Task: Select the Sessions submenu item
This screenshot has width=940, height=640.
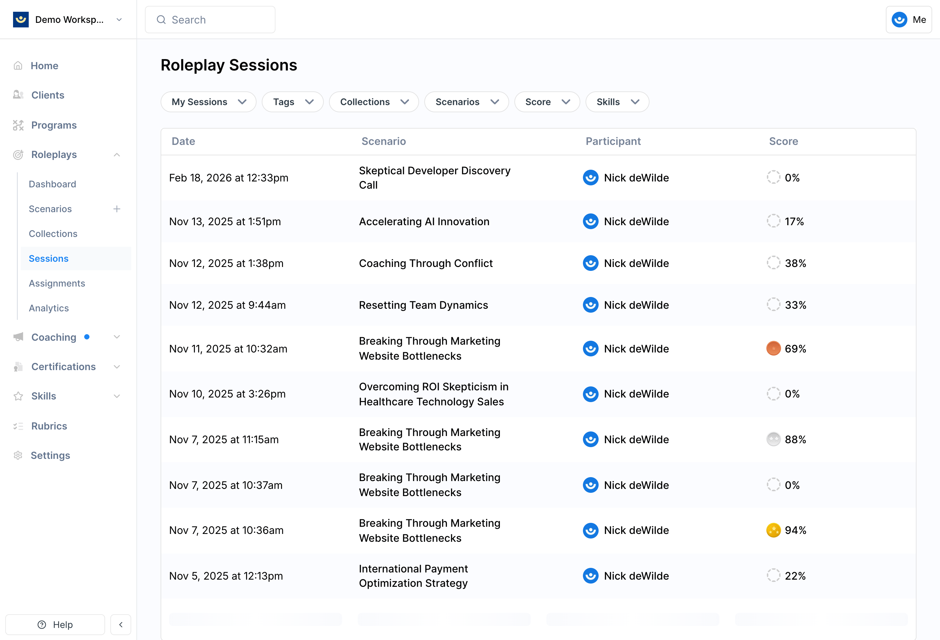Action: [x=76, y=258]
